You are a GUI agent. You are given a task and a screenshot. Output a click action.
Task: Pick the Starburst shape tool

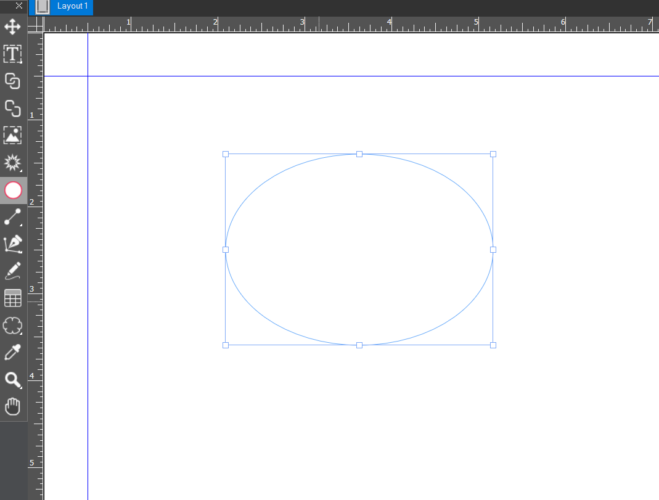[x=13, y=163]
